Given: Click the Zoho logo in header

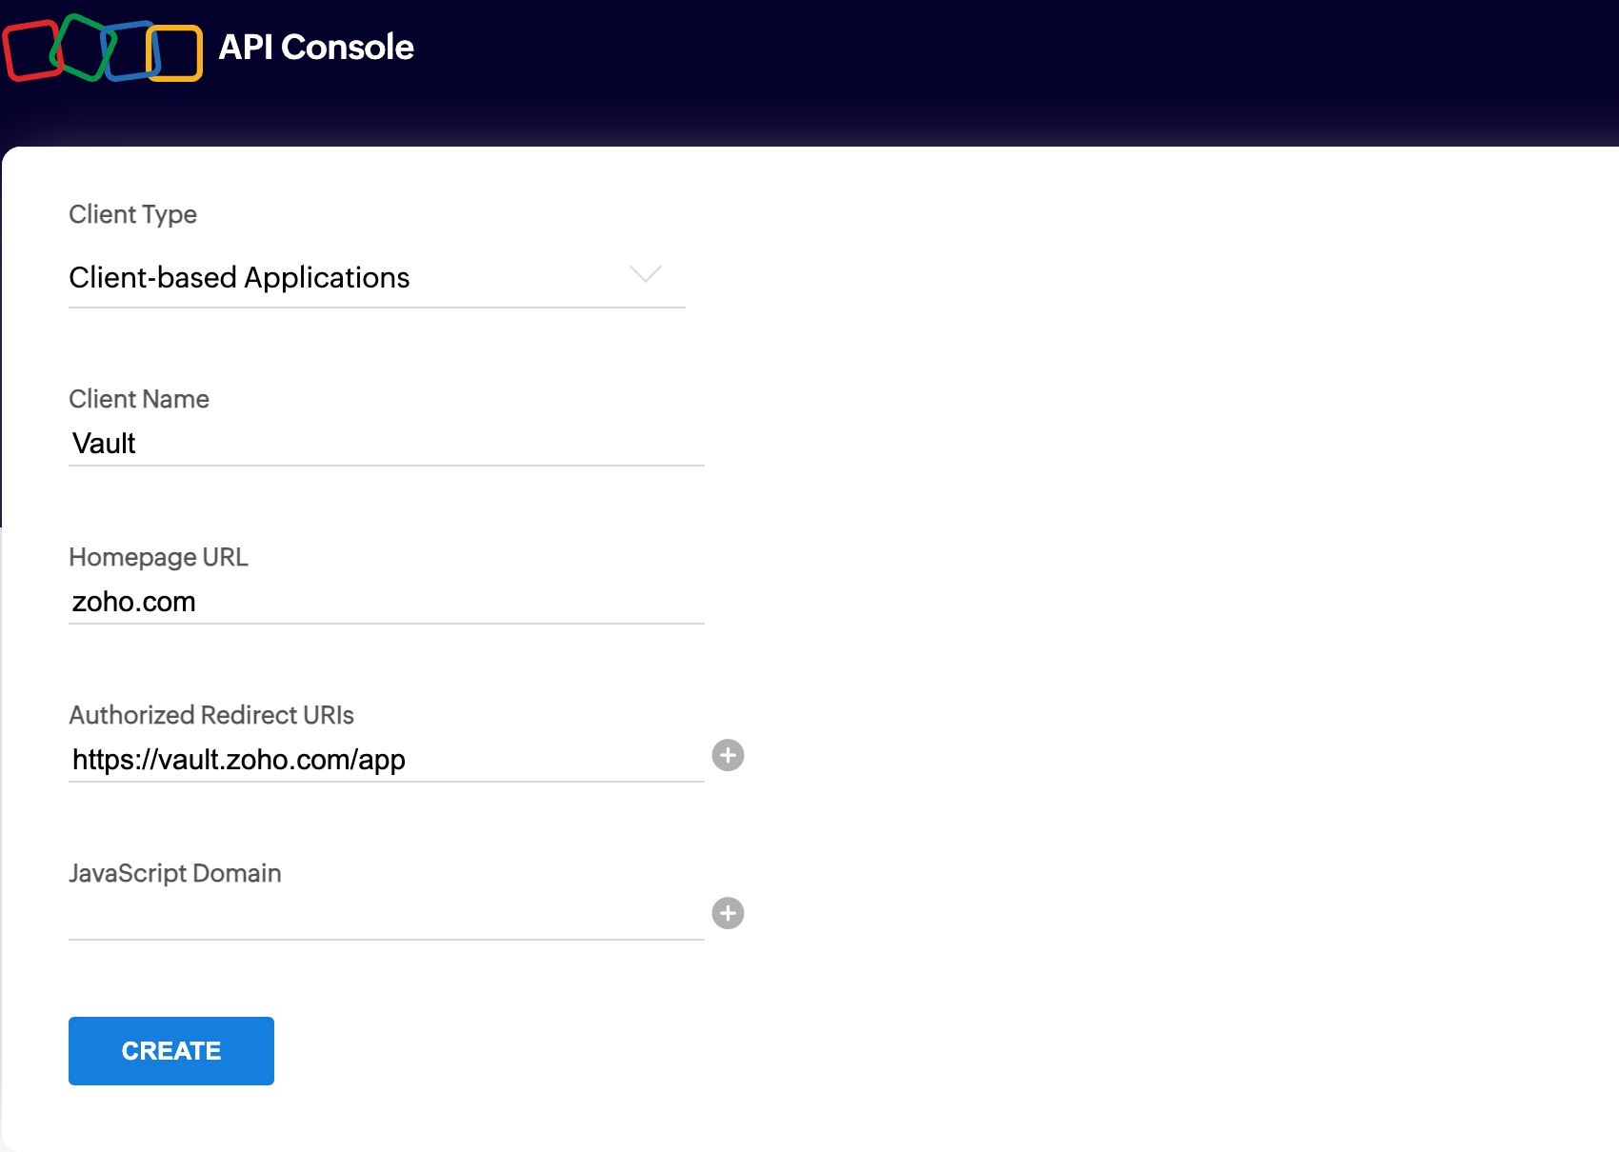Looking at the screenshot, I should pyautogui.click(x=103, y=48).
